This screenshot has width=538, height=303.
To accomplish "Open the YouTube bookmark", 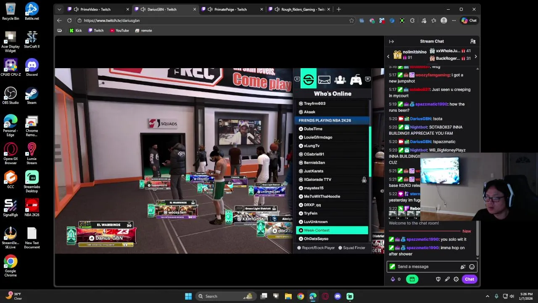I will click(119, 30).
